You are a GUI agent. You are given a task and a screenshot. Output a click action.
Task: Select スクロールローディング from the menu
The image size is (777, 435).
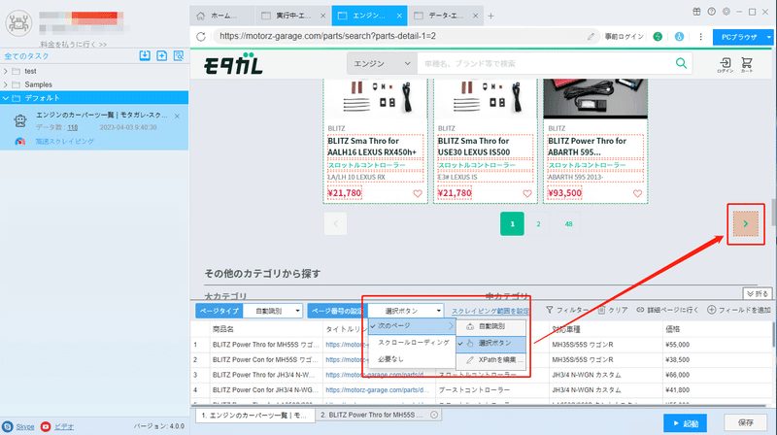pos(412,343)
